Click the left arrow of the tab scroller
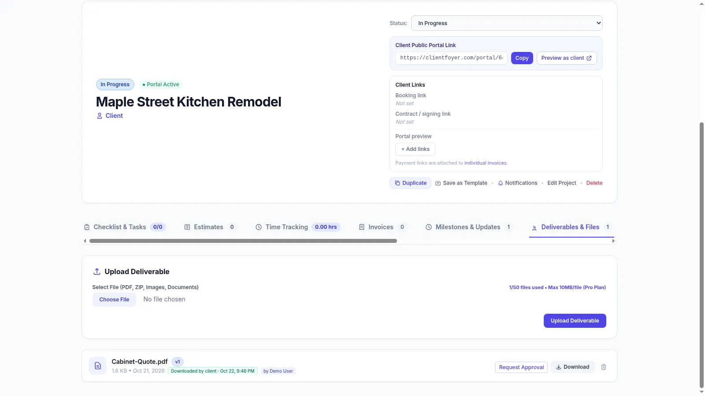The width and height of the screenshot is (705, 396). (85, 241)
